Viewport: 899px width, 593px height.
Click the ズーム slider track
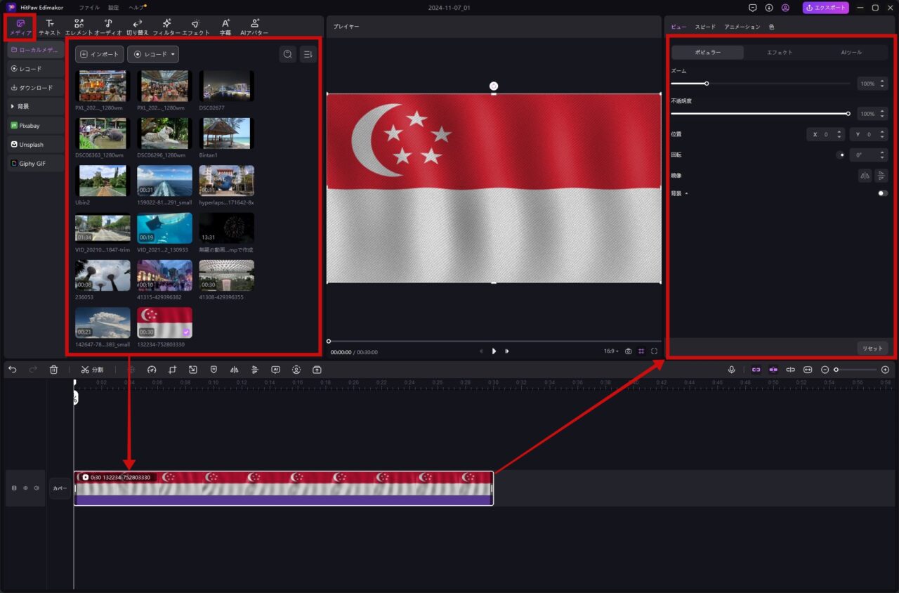[761, 84]
